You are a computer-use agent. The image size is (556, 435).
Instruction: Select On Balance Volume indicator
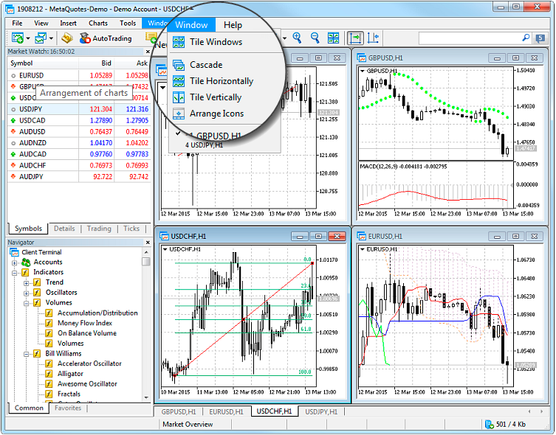click(x=87, y=333)
